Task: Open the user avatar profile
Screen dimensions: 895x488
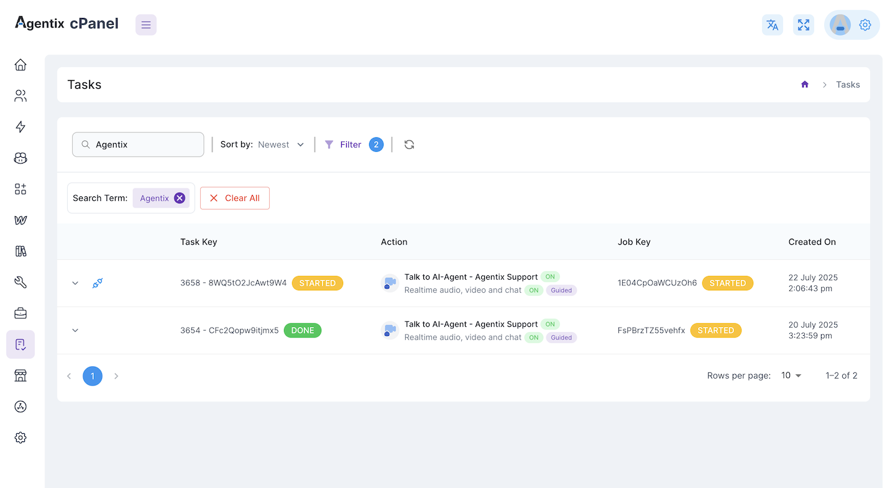Action: tap(840, 25)
